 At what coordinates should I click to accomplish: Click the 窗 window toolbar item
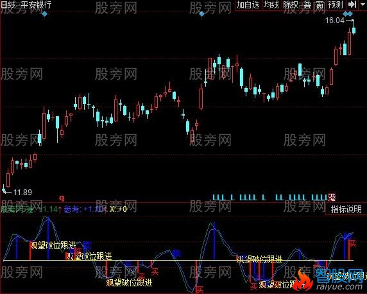click(320, 5)
